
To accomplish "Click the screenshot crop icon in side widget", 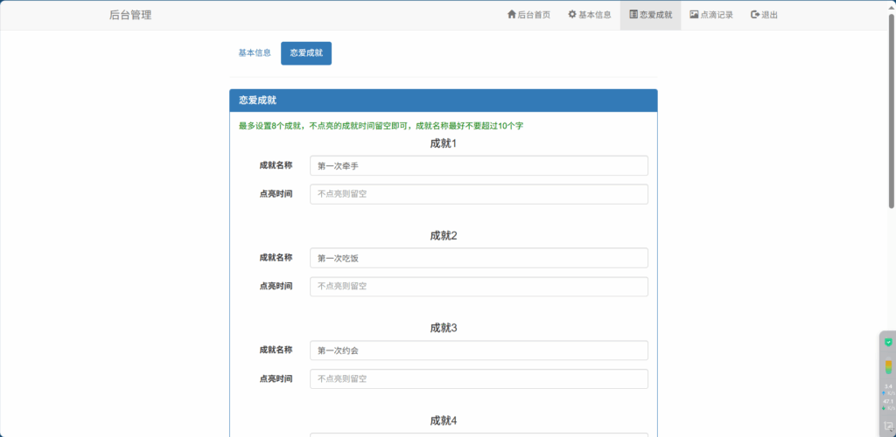I will [888, 426].
